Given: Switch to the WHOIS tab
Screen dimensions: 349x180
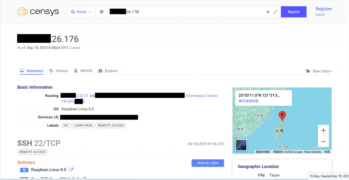Looking at the screenshot, I should [83, 71].
